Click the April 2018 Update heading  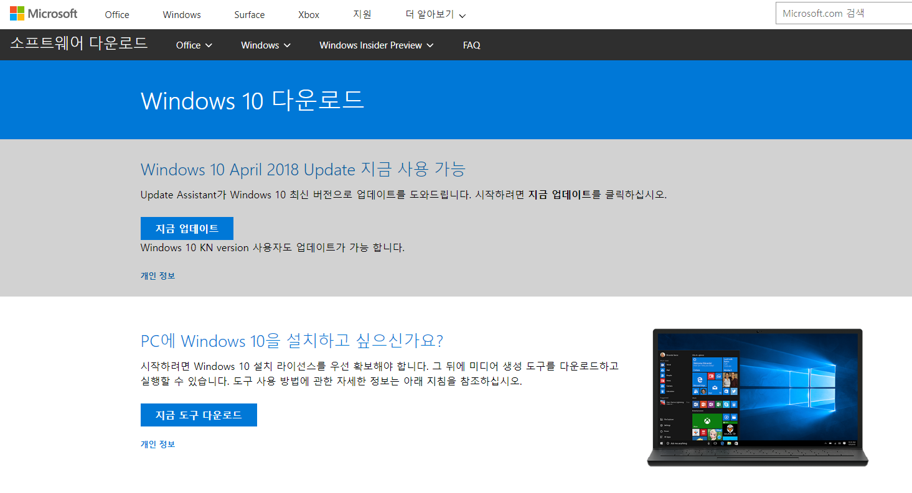point(303,169)
